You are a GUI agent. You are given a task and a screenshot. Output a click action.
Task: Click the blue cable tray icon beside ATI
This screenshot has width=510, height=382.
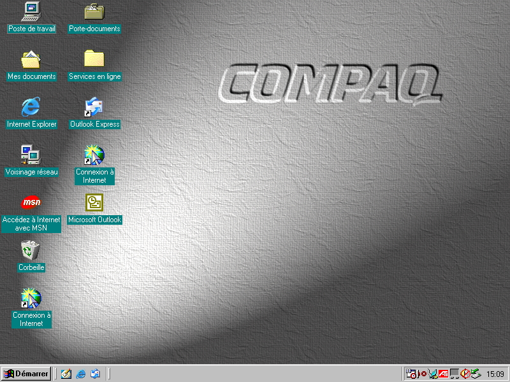tap(433, 374)
